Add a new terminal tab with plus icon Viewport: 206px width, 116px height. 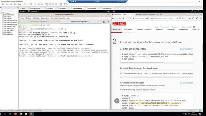[x=104, y=22]
